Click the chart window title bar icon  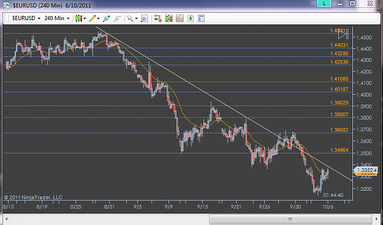pos(6,5)
